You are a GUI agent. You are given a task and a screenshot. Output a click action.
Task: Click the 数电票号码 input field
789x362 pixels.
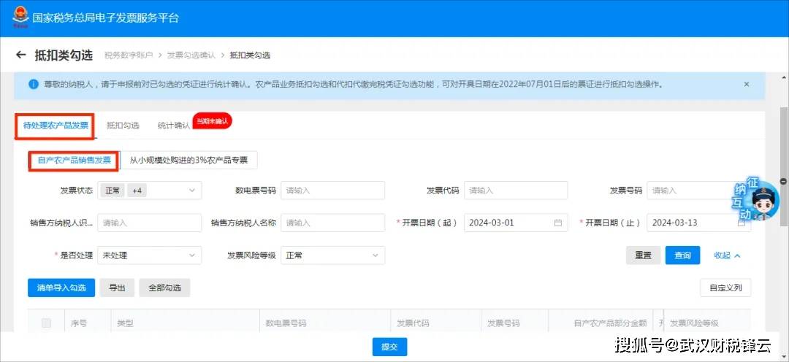332,190
